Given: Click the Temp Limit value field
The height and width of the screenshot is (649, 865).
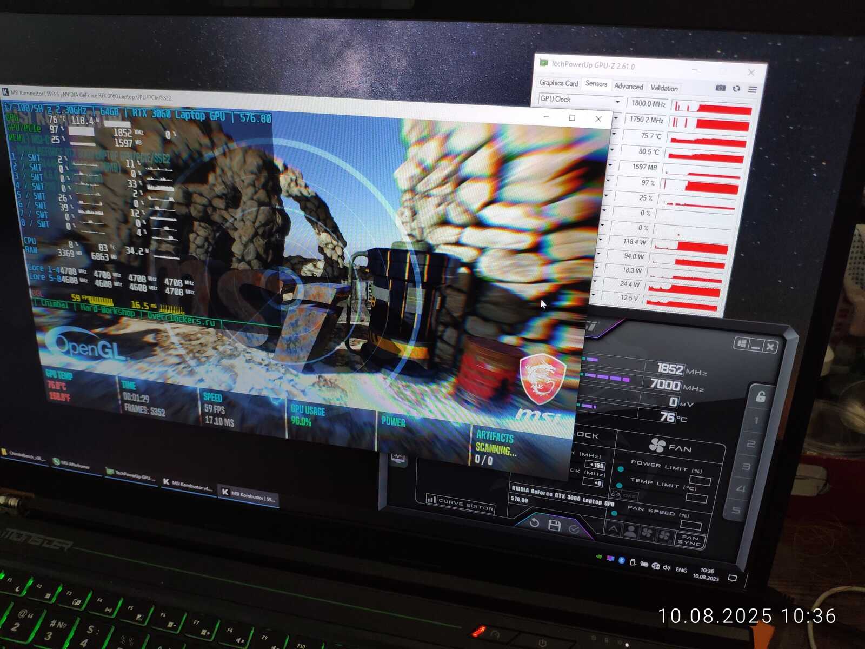Looking at the screenshot, I should pyautogui.click(x=696, y=498).
